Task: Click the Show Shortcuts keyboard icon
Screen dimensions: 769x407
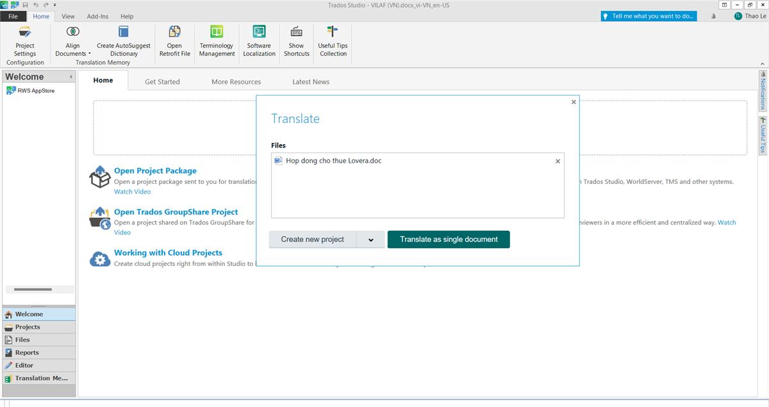Action: tap(297, 31)
